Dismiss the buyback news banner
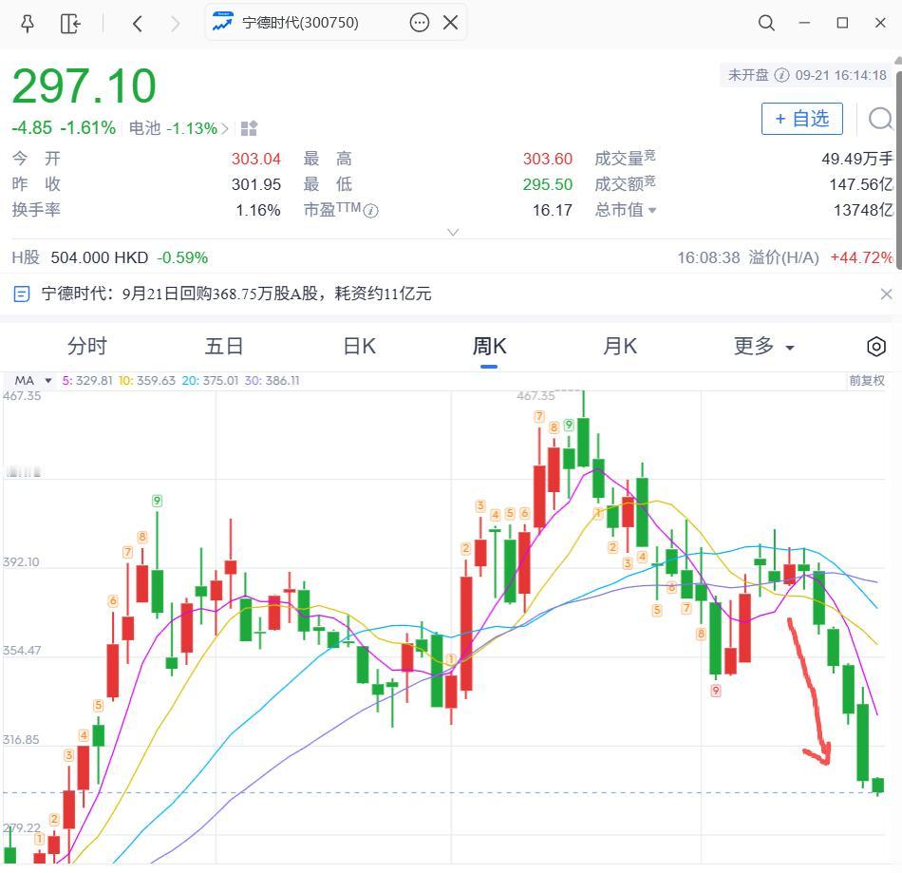The image size is (902, 873). [886, 294]
